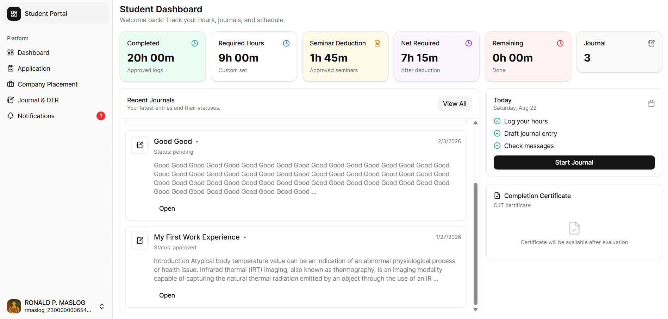Click the Recent Journals scrollbar thumb
Viewport: 668px width, 319px height.
[x=475, y=243]
